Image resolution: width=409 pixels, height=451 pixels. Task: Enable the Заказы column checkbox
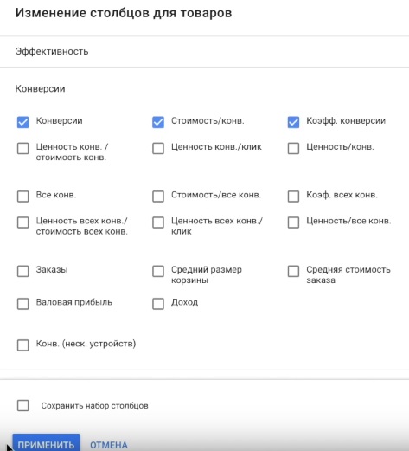click(22, 271)
